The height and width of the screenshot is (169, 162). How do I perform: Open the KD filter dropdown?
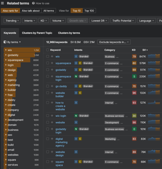point(44,21)
